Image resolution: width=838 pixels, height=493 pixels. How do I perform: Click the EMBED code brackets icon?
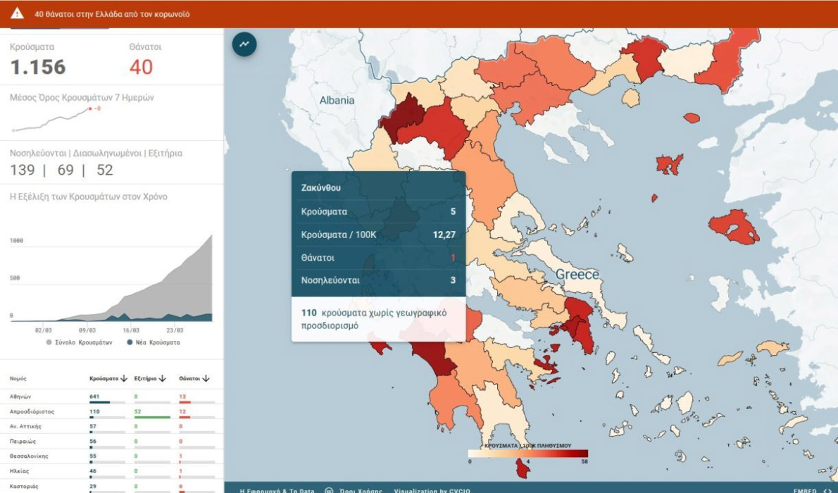(827, 490)
